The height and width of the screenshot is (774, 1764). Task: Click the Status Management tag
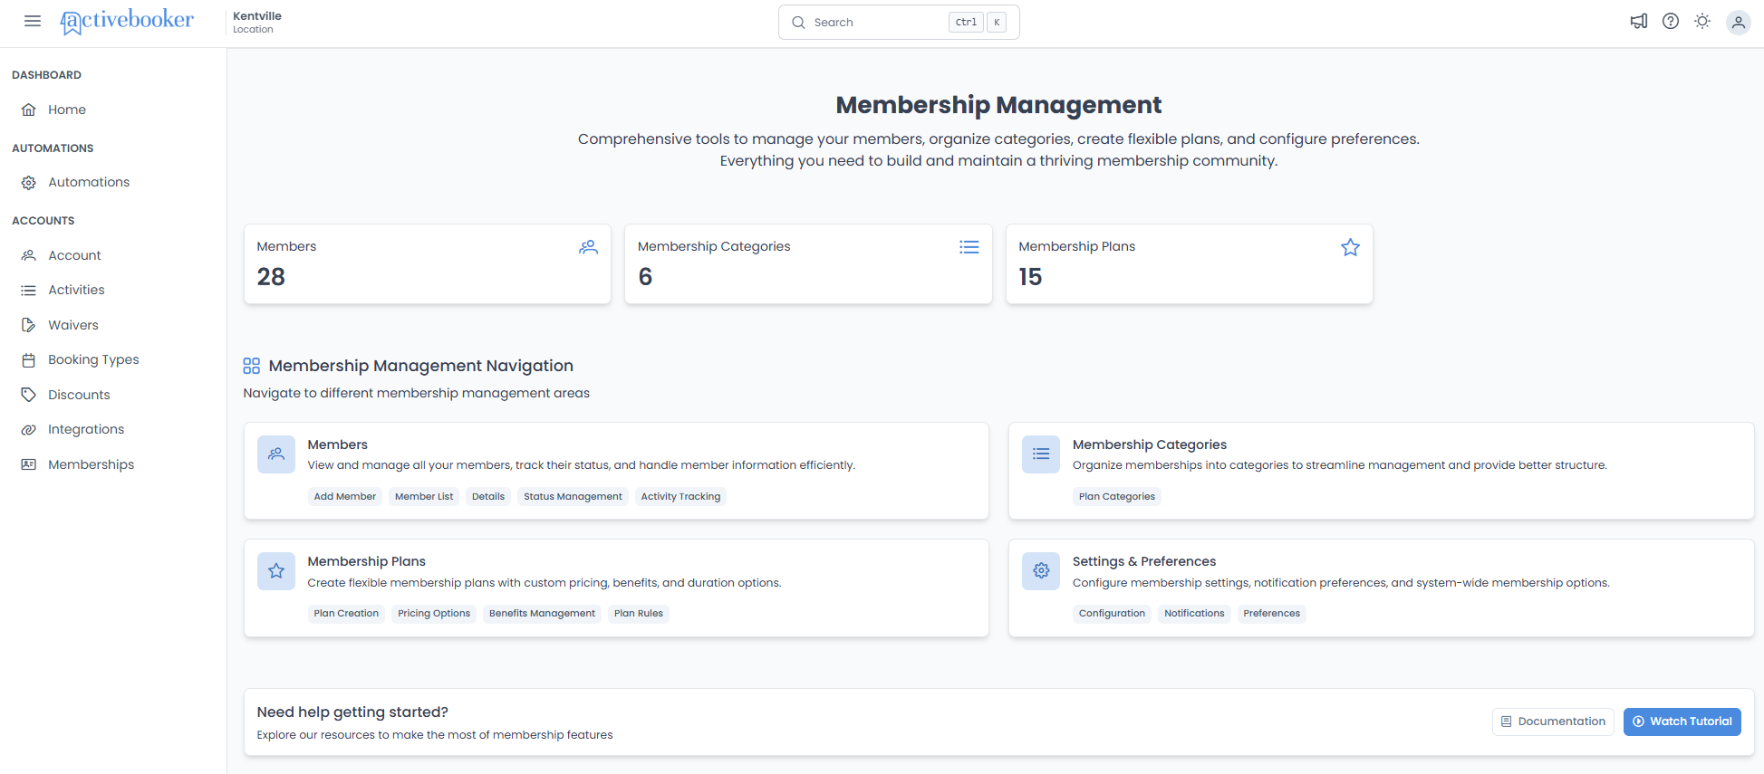coord(573,497)
